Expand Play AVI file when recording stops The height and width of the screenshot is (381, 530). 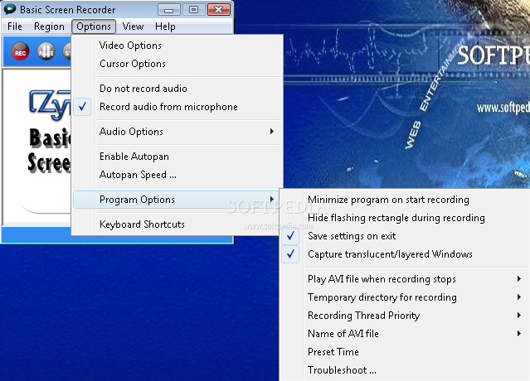[406, 279]
